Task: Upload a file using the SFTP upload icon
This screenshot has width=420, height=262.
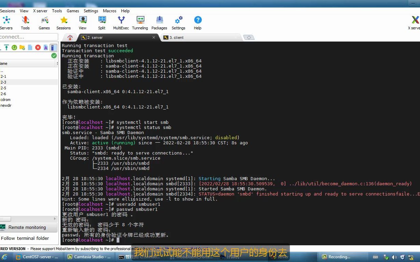Action: [6, 47]
